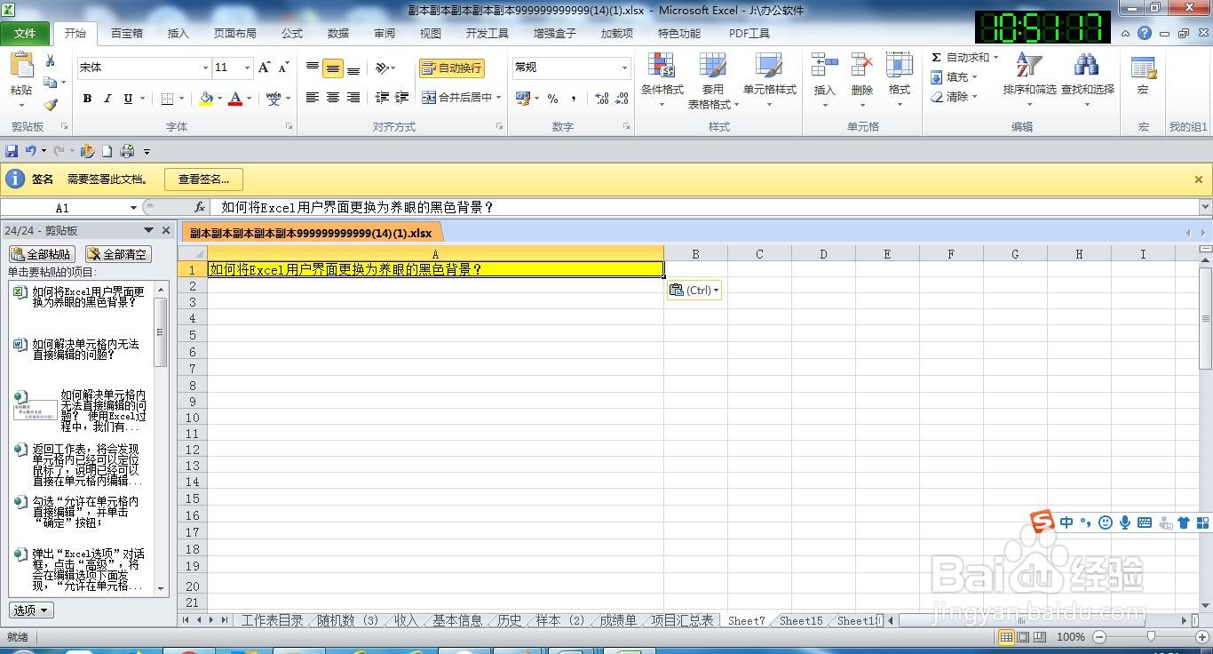Open the 常规 number format dropdown
This screenshot has height=654, width=1213.
tap(624, 68)
